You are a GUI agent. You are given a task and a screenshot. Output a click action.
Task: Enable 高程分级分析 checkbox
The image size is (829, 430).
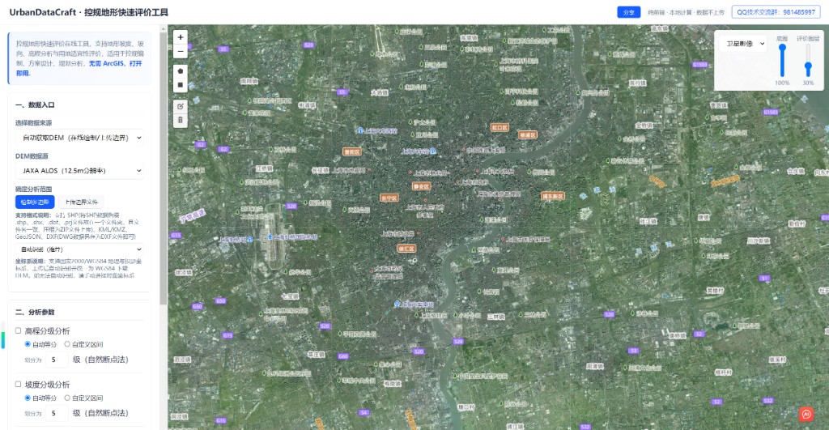point(19,330)
